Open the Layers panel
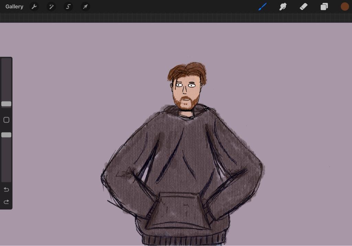The image size is (352, 246). coord(324,7)
